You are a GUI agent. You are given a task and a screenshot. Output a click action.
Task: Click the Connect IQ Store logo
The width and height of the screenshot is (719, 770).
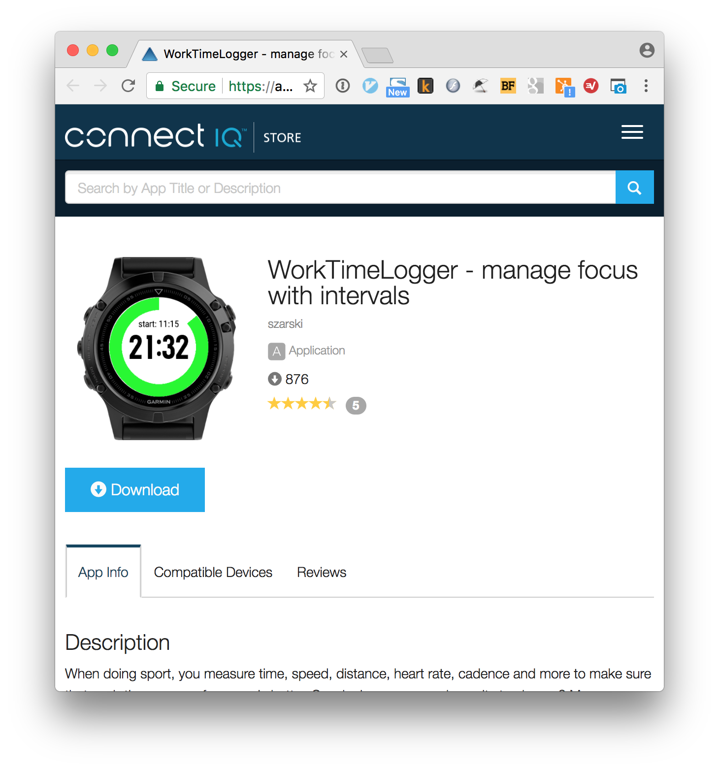[x=183, y=136]
